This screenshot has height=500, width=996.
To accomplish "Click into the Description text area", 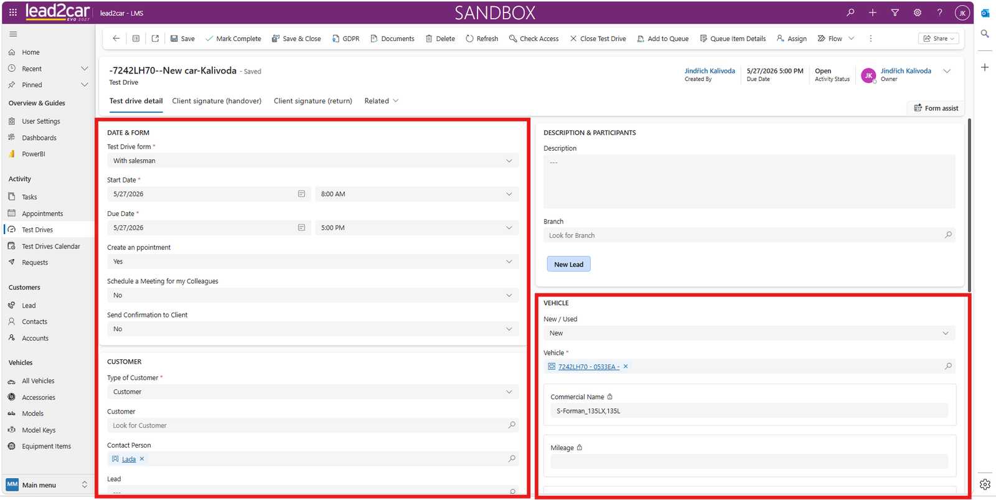I will pyautogui.click(x=749, y=182).
